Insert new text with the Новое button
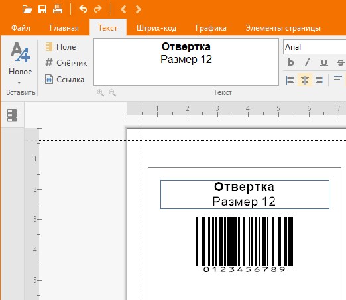 click(x=21, y=58)
